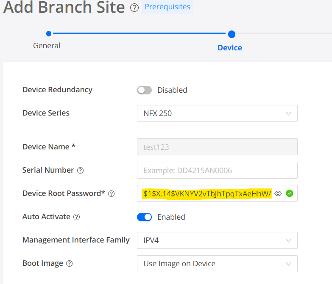This screenshot has width=332, height=284.
Task: Click the green password validation checkmark
Action: [289, 193]
